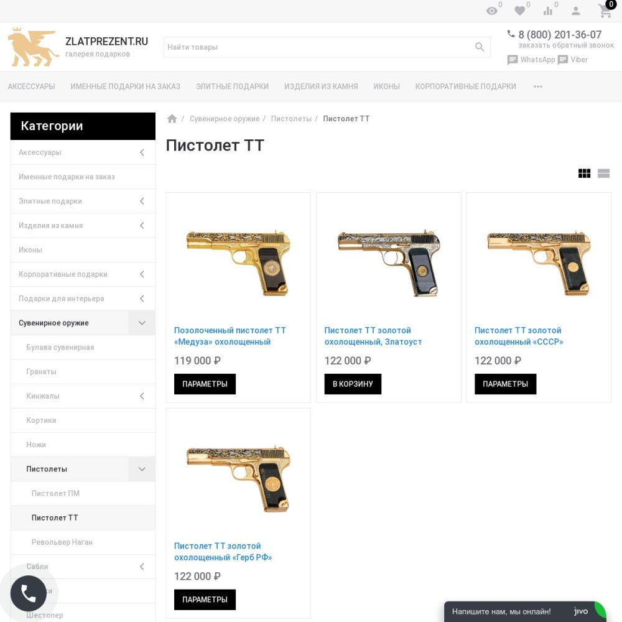Go to home via breadcrumb house icon
The height and width of the screenshot is (622, 622).
[172, 119]
